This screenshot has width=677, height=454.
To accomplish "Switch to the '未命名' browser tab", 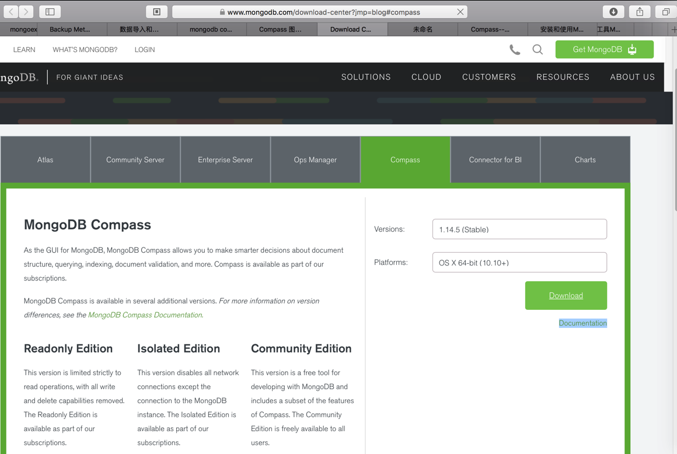I will 423,29.
